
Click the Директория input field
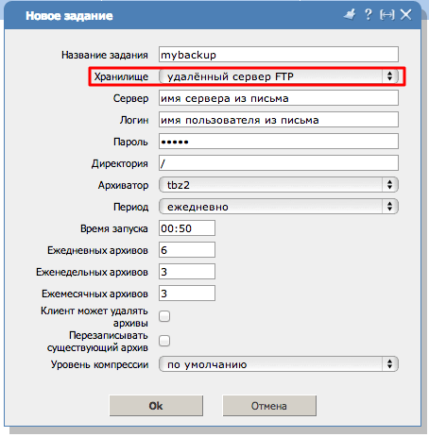tap(279, 163)
